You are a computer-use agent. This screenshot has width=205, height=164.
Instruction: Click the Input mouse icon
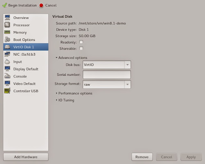(x=7, y=61)
